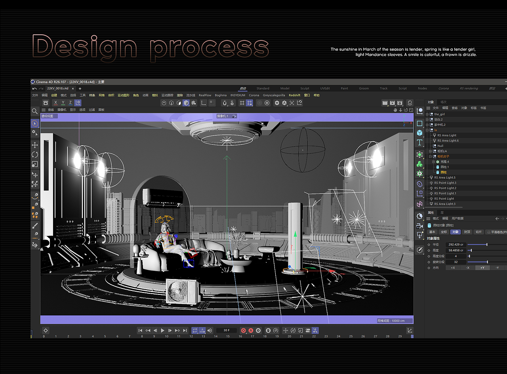Select the 基本 attribute tab
The image size is (507, 374).
pos(432,232)
